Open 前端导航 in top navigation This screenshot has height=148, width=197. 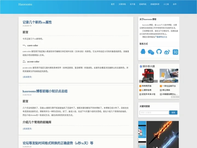click(143, 4)
